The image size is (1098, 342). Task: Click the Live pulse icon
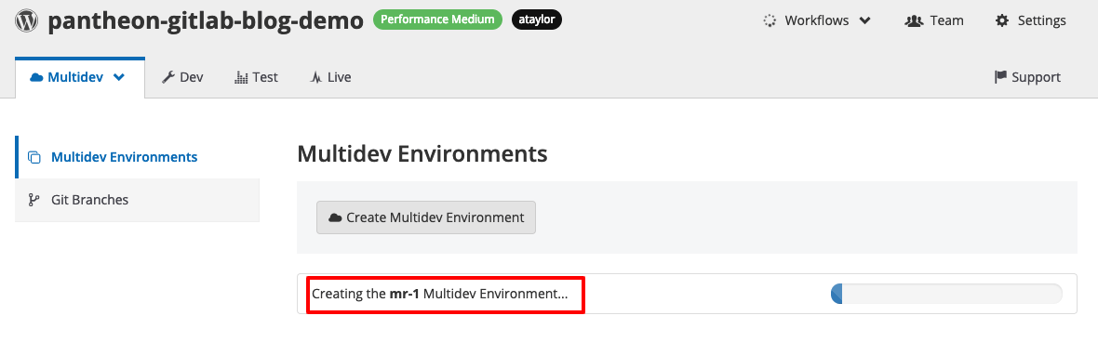point(315,77)
